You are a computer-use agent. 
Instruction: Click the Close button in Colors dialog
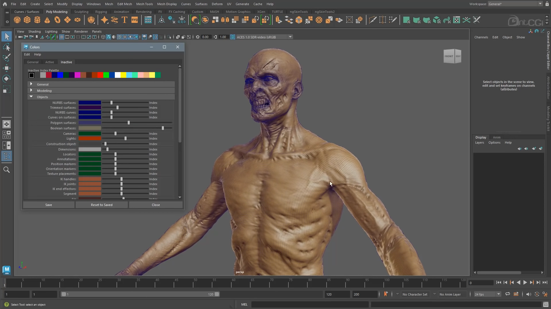156,205
